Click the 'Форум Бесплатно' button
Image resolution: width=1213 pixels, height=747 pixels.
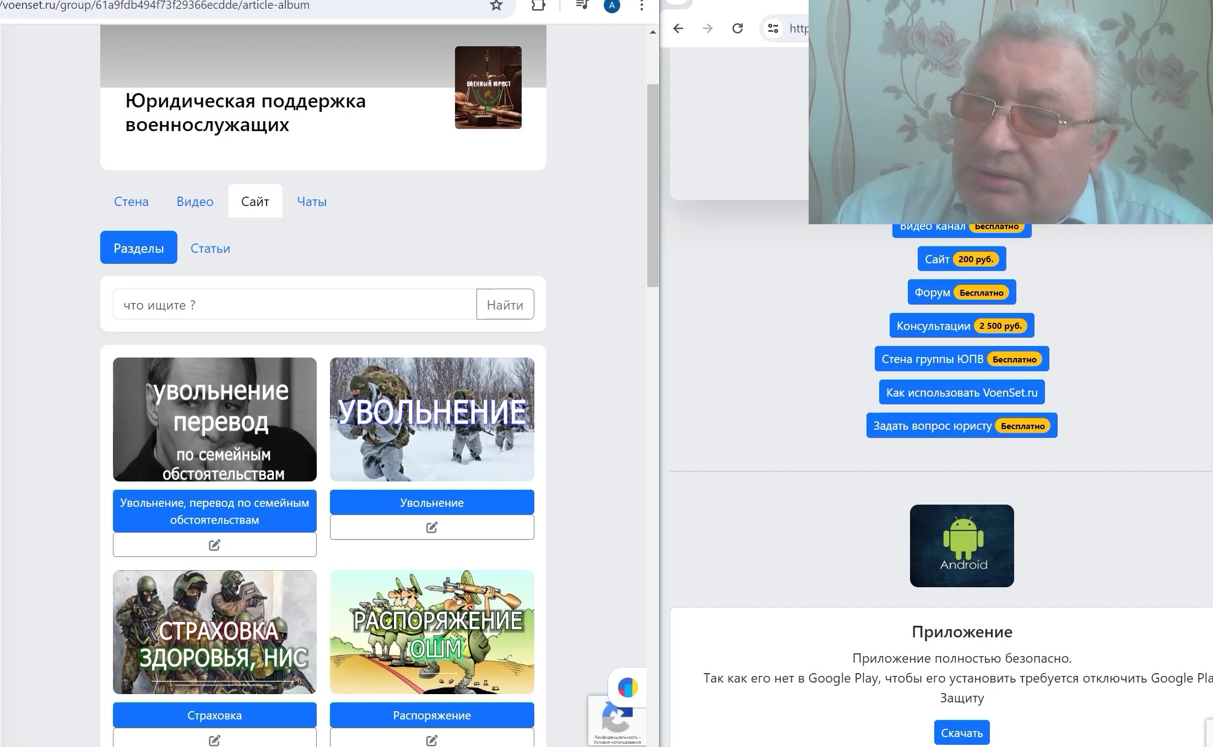[962, 293]
